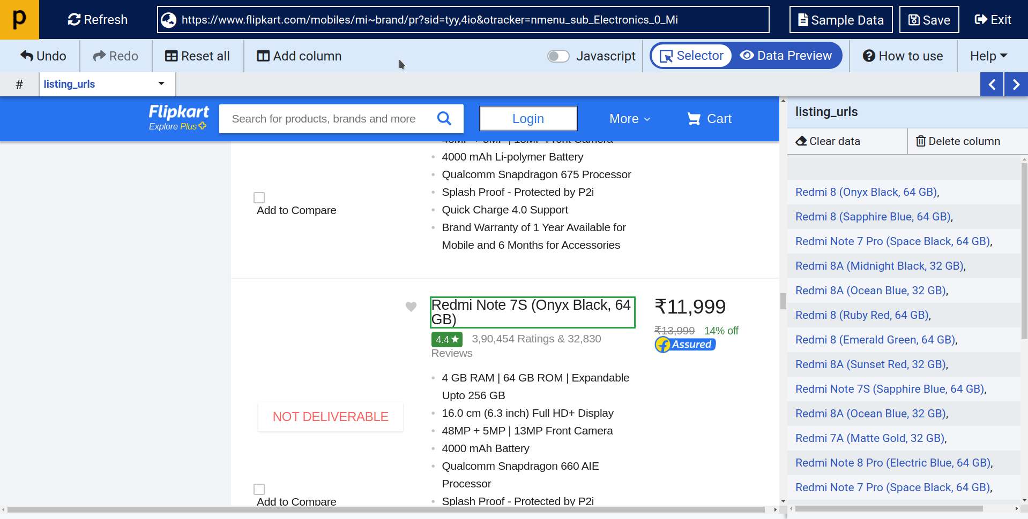Open the Help dropdown menu

(989, 56)
